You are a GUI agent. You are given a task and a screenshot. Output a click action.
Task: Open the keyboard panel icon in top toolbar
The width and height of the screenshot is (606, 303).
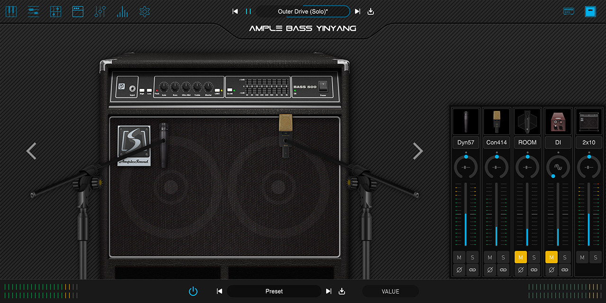click(11, 11)
